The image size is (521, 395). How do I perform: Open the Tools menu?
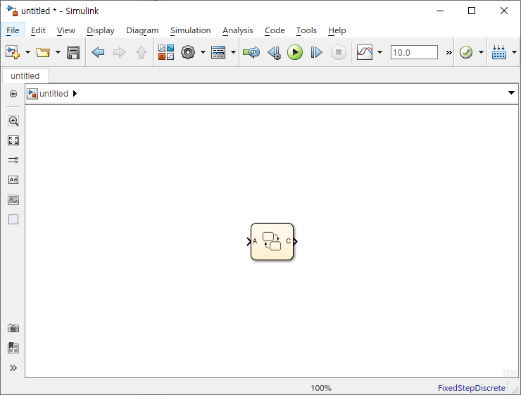click(x=306, y=30)
